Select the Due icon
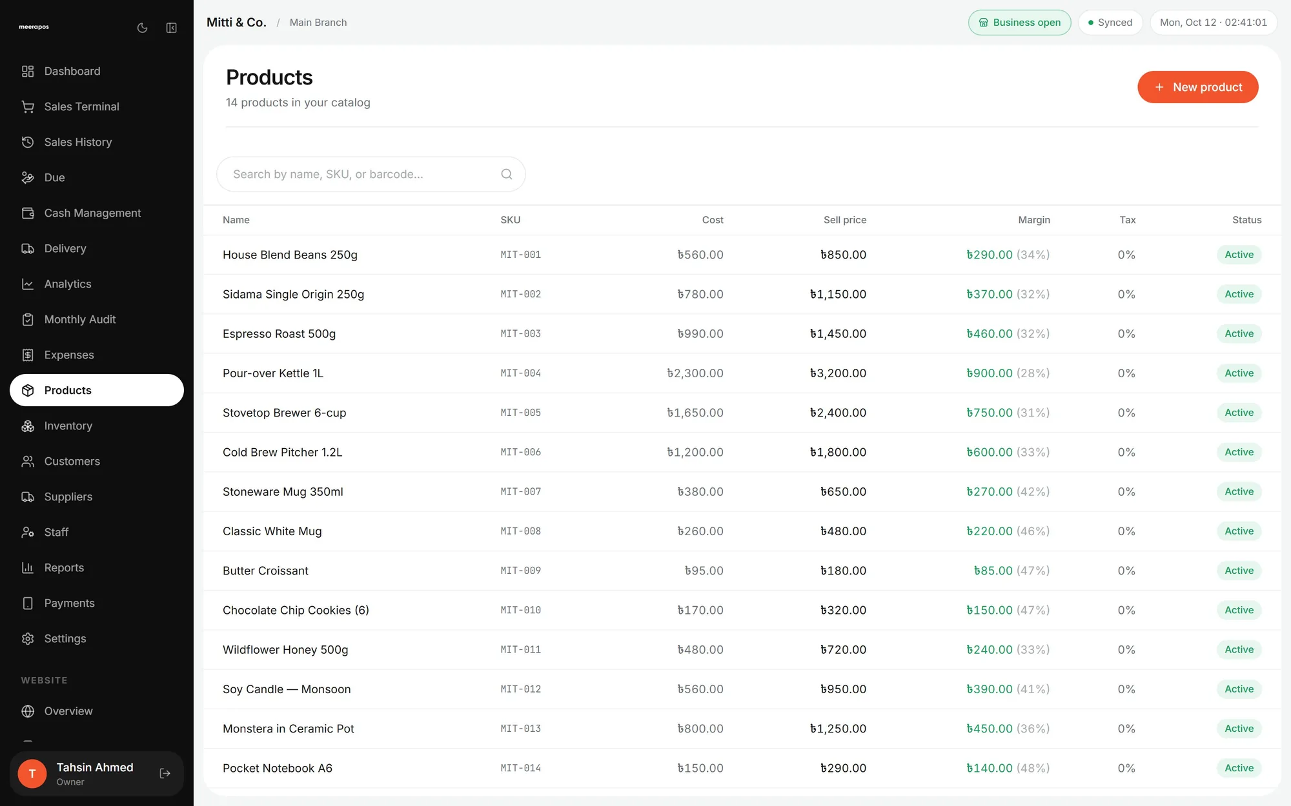1291x806 pixels. [28, 177]
